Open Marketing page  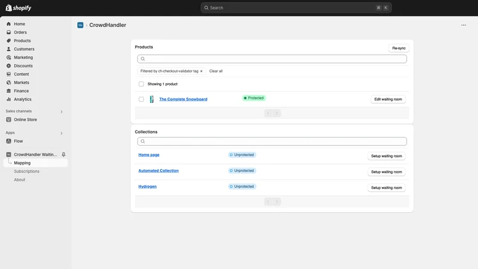23,57
